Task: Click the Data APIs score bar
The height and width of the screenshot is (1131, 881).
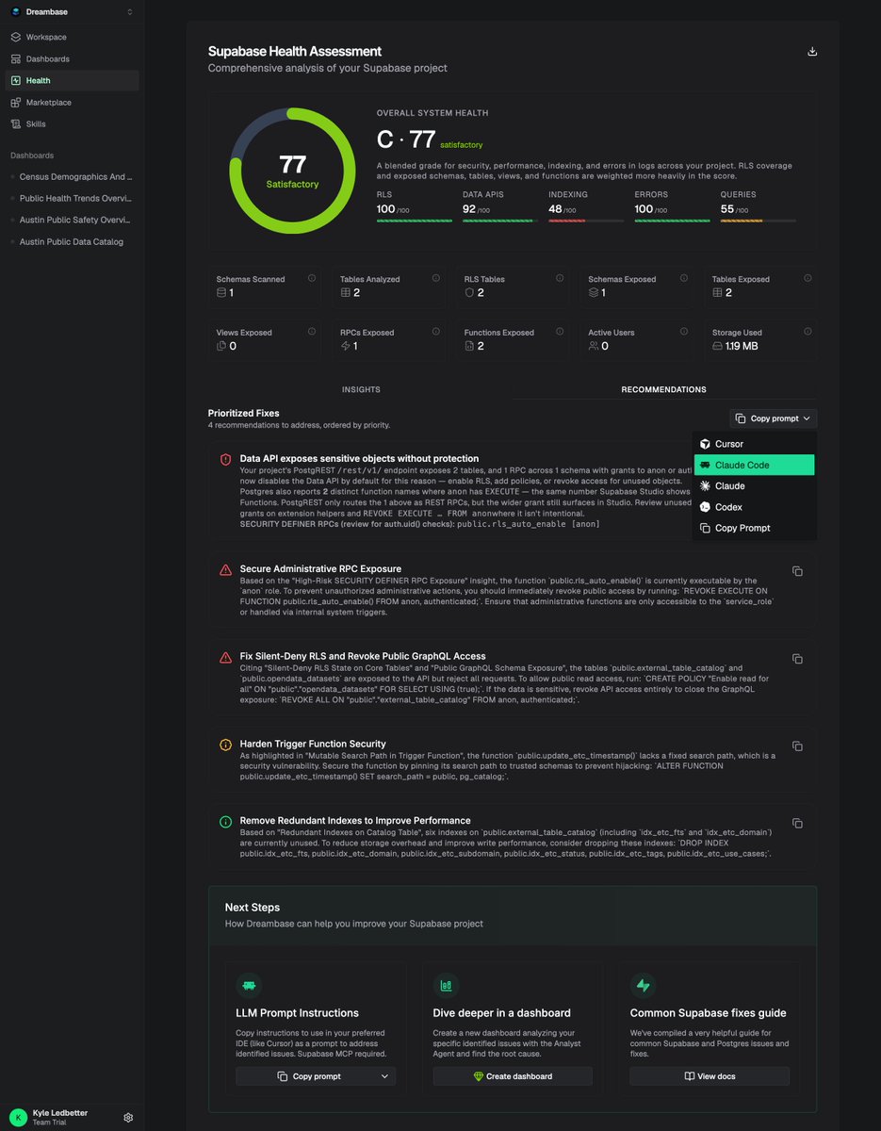Action: (500, 221)
